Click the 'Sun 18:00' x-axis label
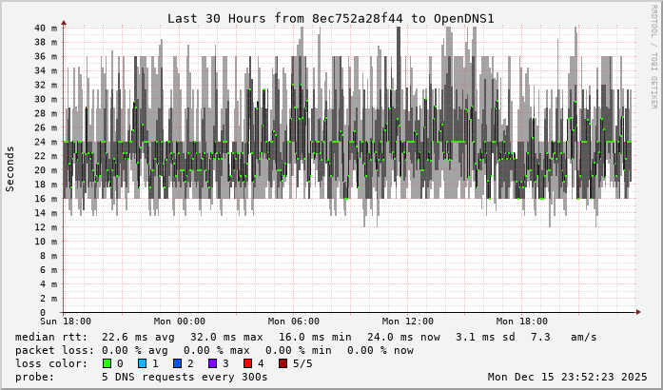 (x=64, y=322)
